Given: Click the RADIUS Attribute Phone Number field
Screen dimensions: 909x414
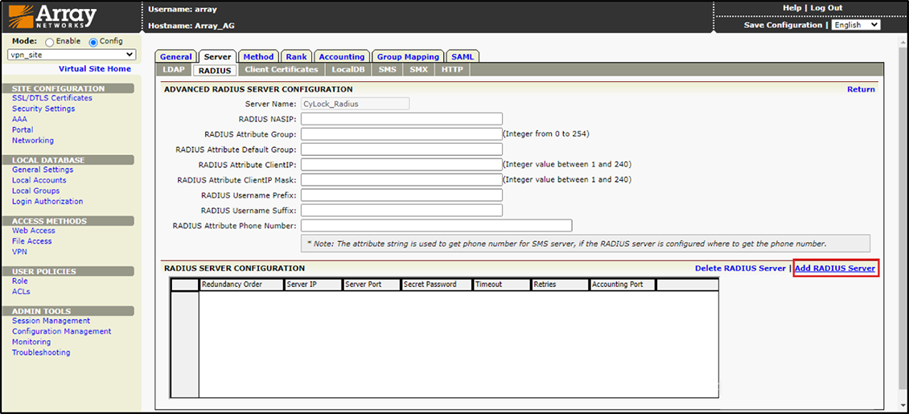Looking at the screenshot, I should point(436,226).
